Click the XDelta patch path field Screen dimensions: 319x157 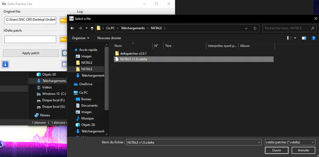coord(30,39)
